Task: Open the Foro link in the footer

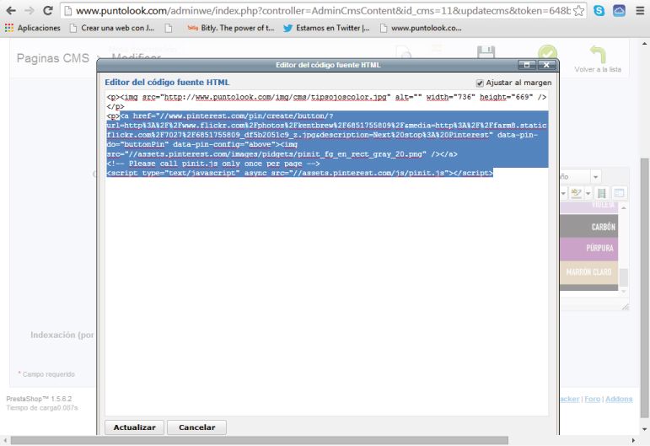Action: pos(593,399)
